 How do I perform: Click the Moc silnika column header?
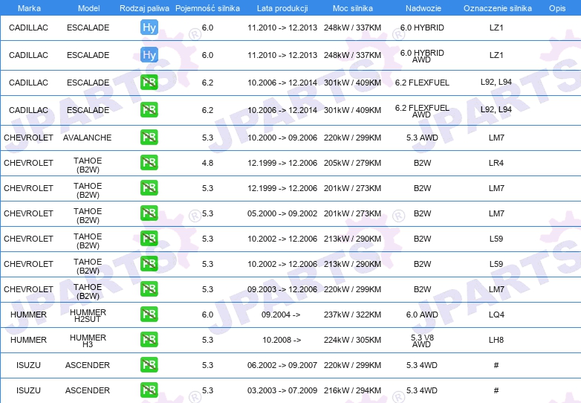point(353,8)
